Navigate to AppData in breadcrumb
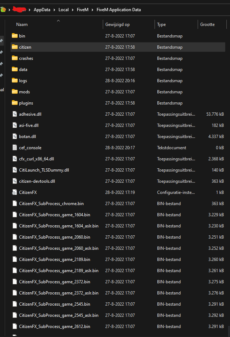This screenshot has height=337, width=230. coord(42,10)
